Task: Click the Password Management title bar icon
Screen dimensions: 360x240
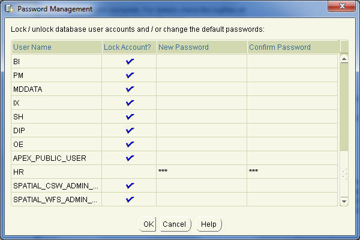Action: (10, 9)
